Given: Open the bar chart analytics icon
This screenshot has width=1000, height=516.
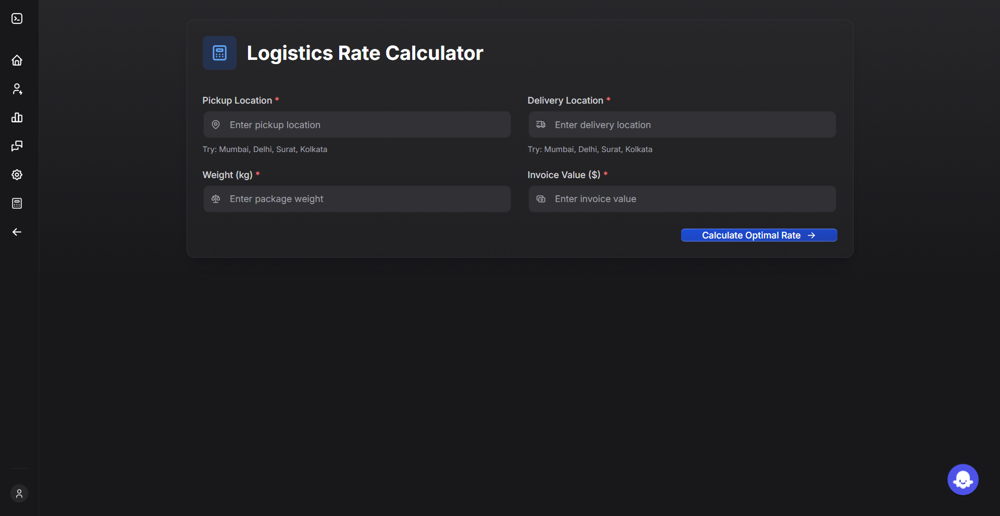Looking at the screenshot, I should pos(17,118).
